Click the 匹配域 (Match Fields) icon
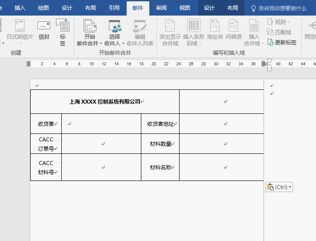Image resolution: width=316 pixels, height=241 pixels. pyautogui.click(x=279, y=32)
